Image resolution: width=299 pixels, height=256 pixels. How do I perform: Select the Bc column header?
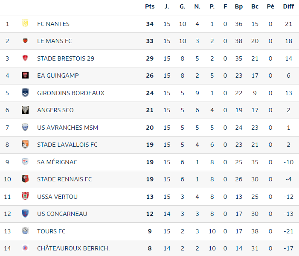255,6
